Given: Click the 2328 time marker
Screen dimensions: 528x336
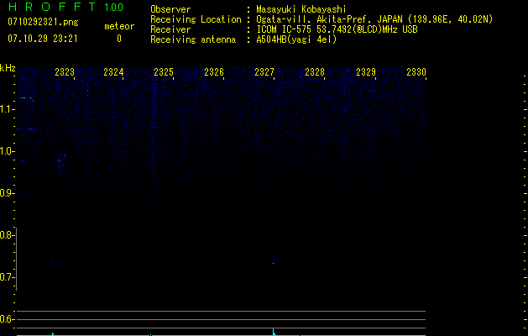Looking at the screenshot, I should pyautogui.click(x=315, y=72).
